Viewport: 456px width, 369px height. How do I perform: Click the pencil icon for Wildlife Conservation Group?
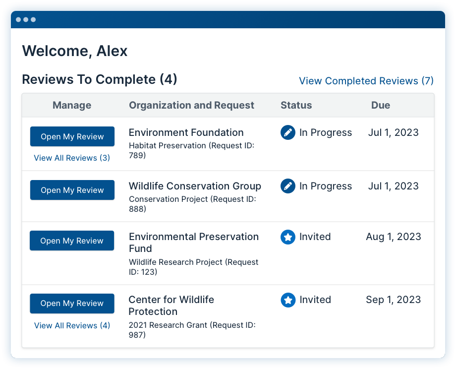tap(288, 186)
